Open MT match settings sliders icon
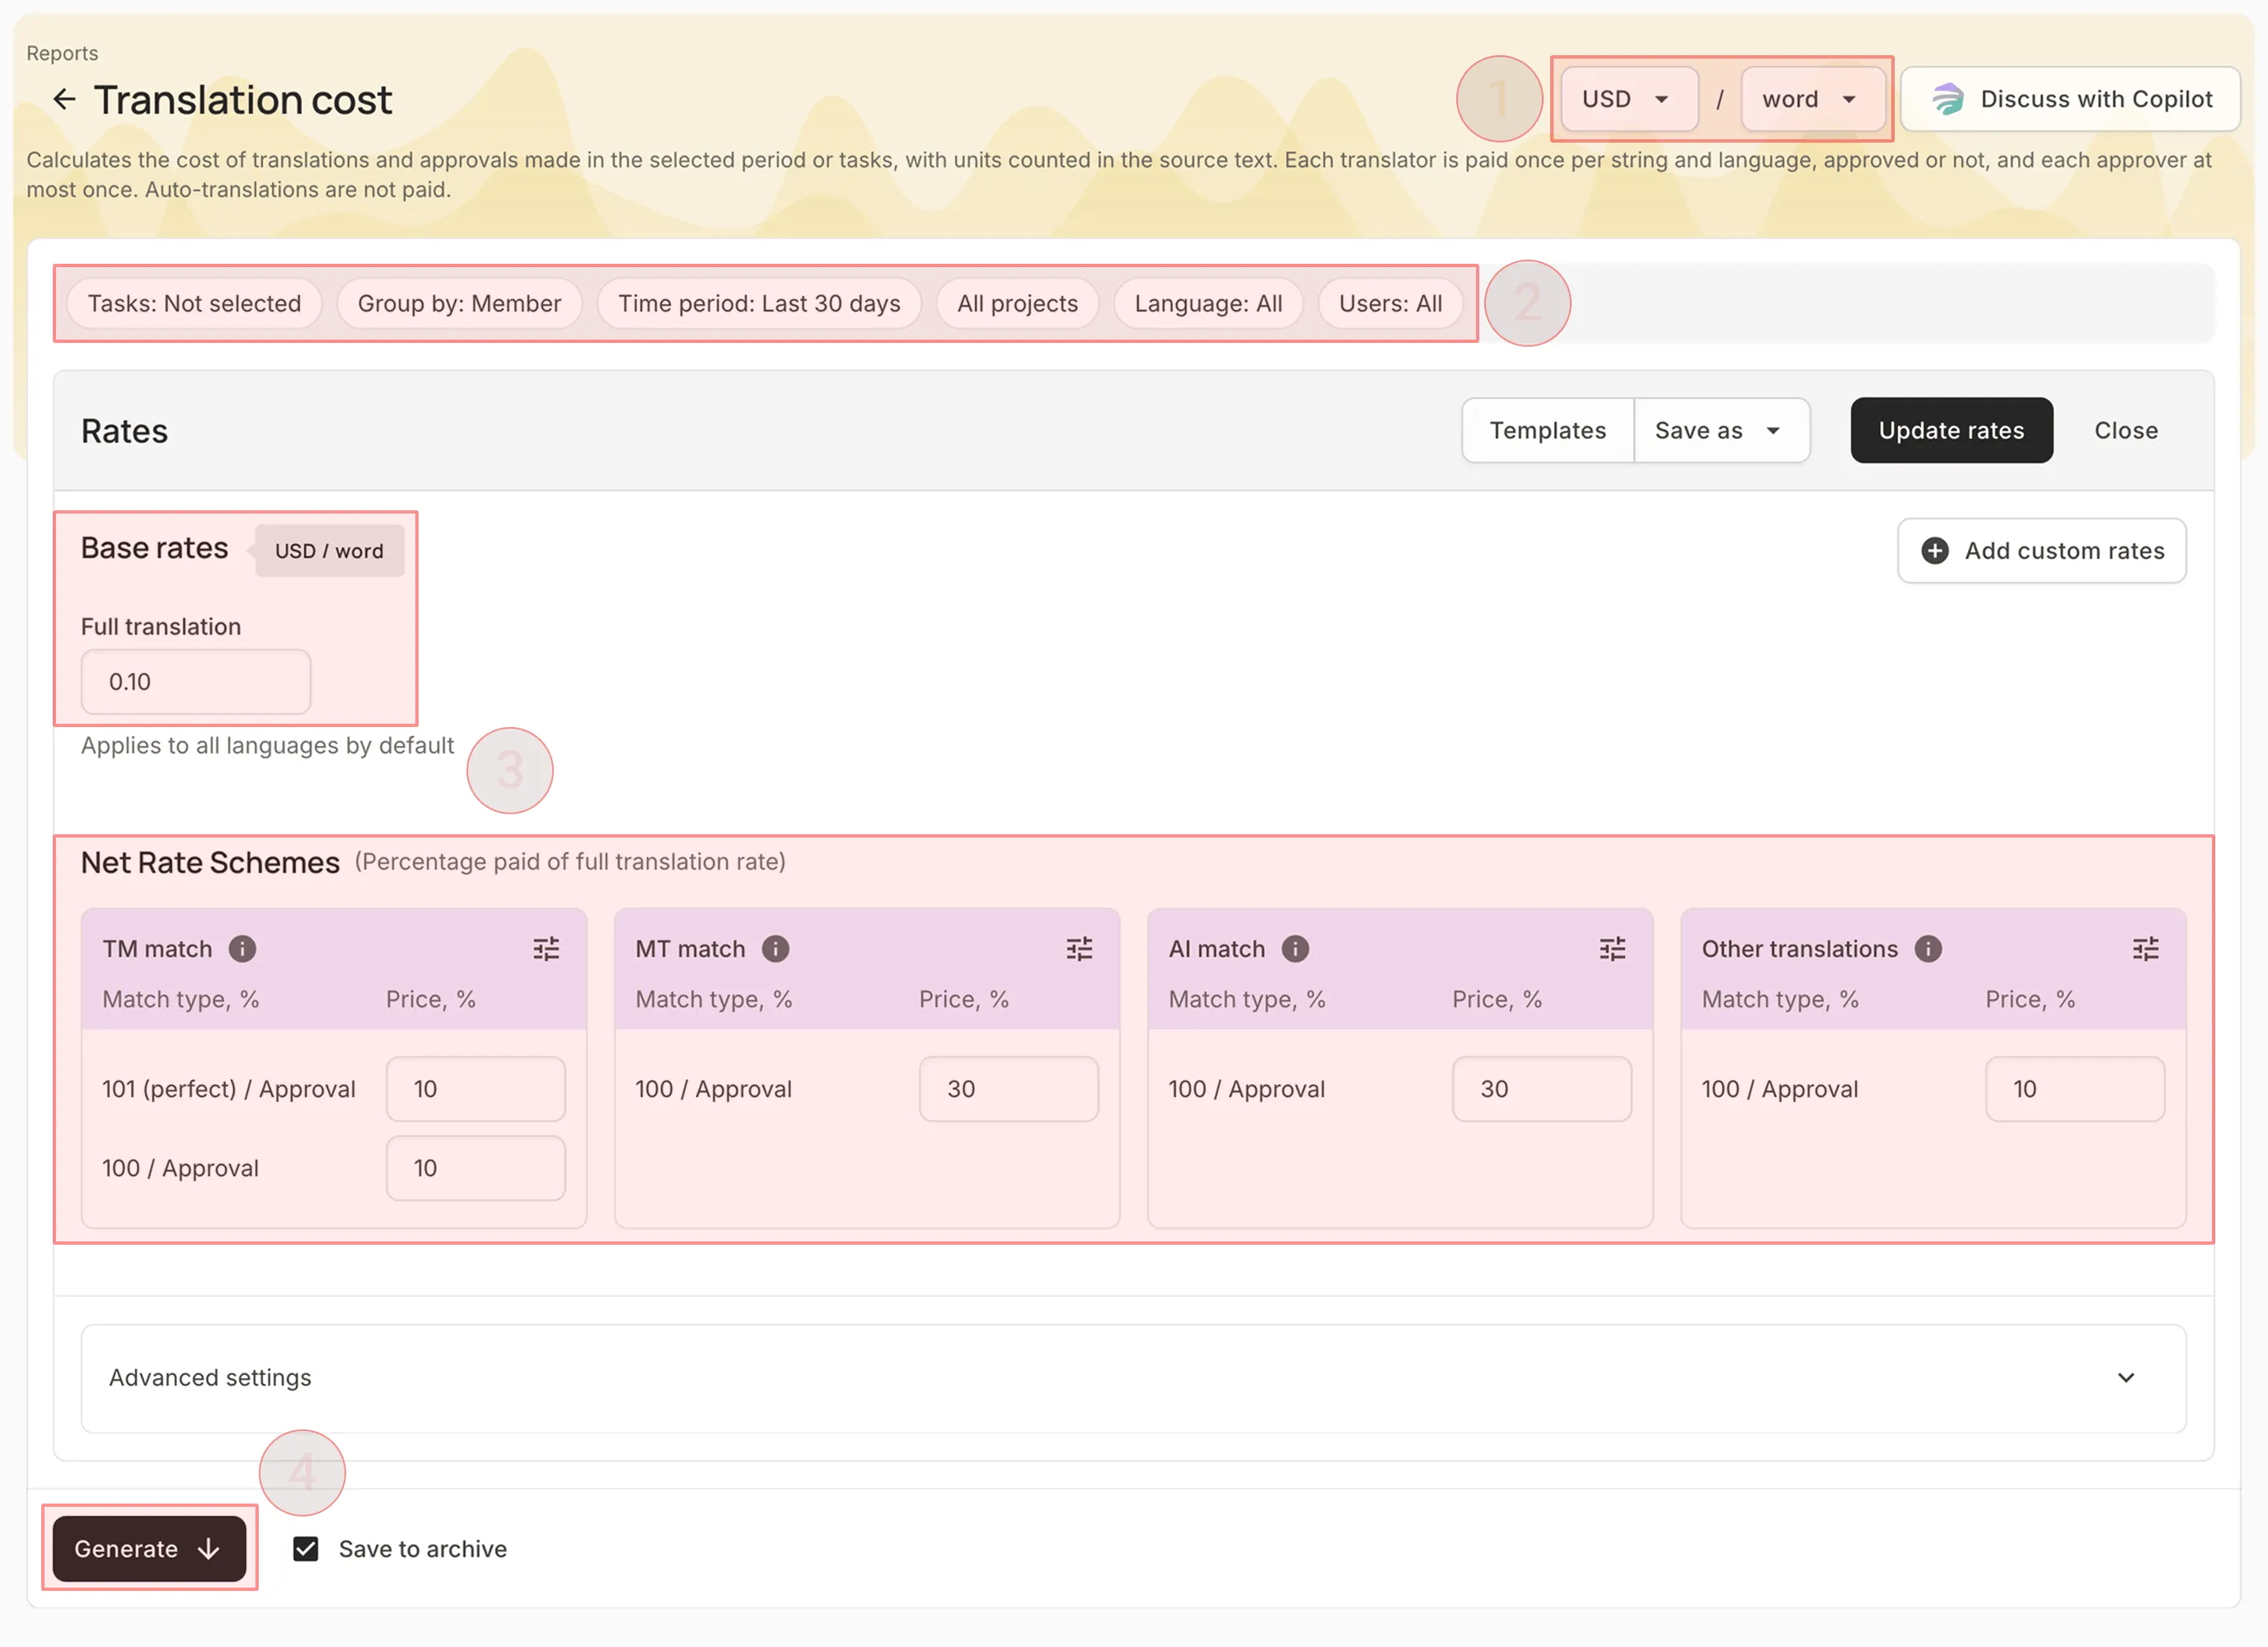The height and width of the screenshot is (1647, 2268). [x=1079, y=948]
